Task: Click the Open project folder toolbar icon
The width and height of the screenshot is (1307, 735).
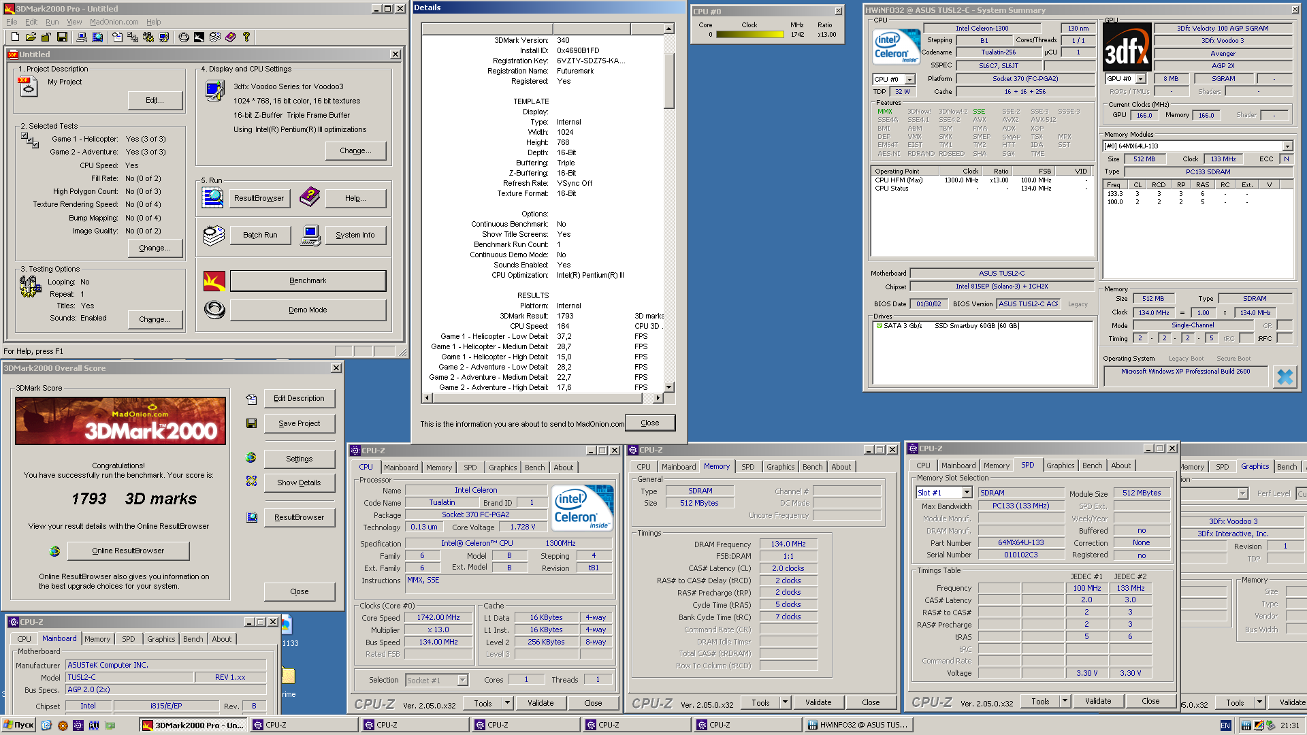Action: point(31,37)
